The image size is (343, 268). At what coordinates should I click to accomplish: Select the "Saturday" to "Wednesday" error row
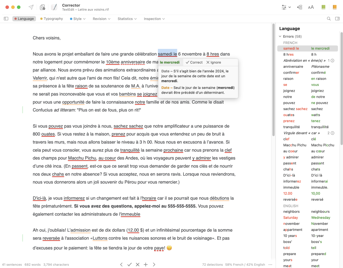click(x=307, y=218)
